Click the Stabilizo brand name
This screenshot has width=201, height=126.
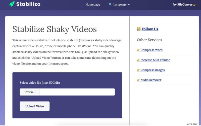(x=28, y=4)
